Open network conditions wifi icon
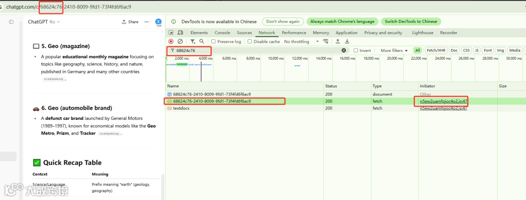 (325, 41)
